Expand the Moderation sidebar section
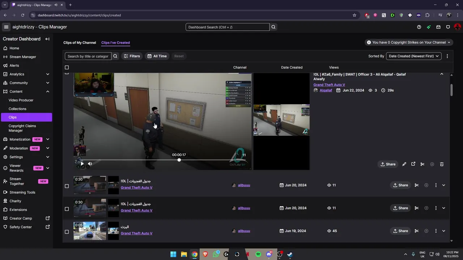The height and width of the screenshot is (260, 463). pyautogui.click(x=48, y=148)
